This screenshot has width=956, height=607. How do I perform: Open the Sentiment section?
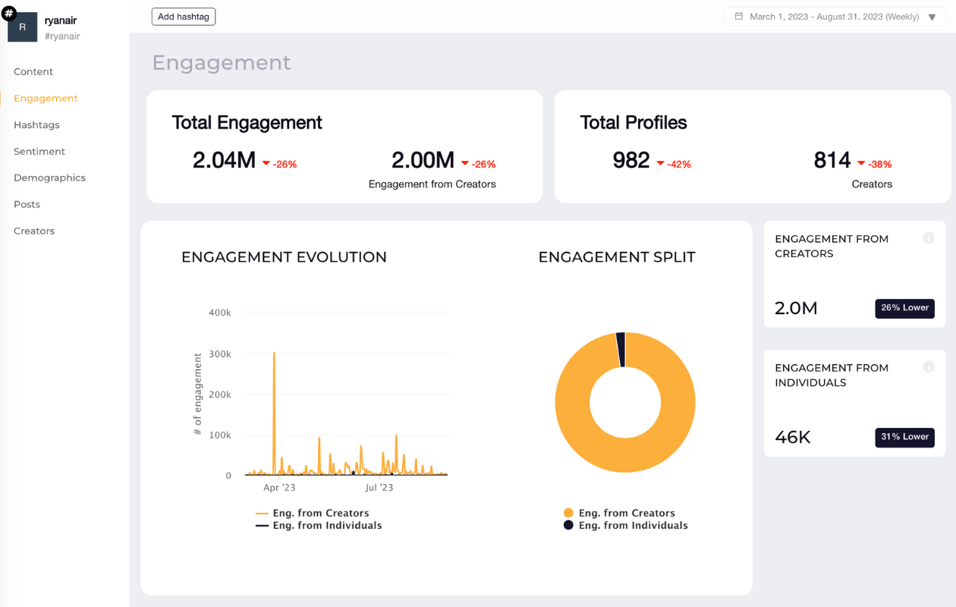point(39,151)
